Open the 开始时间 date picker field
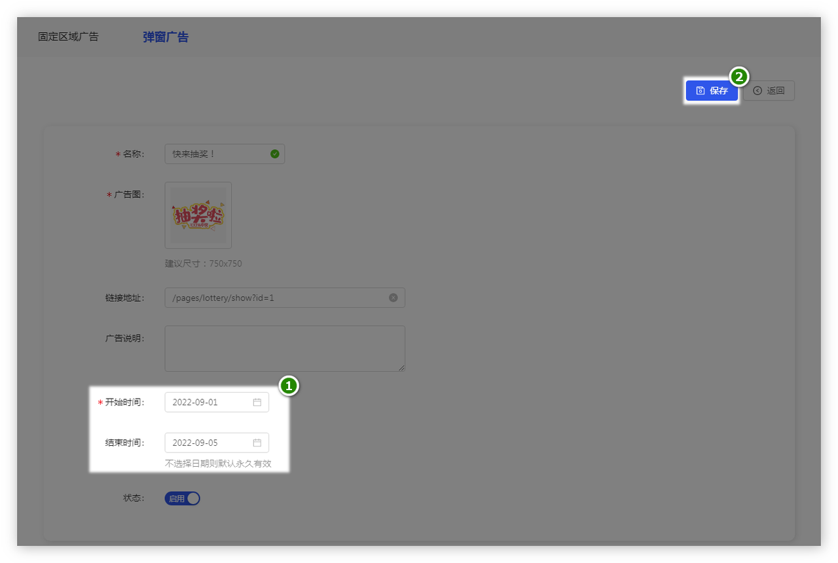 217,402
